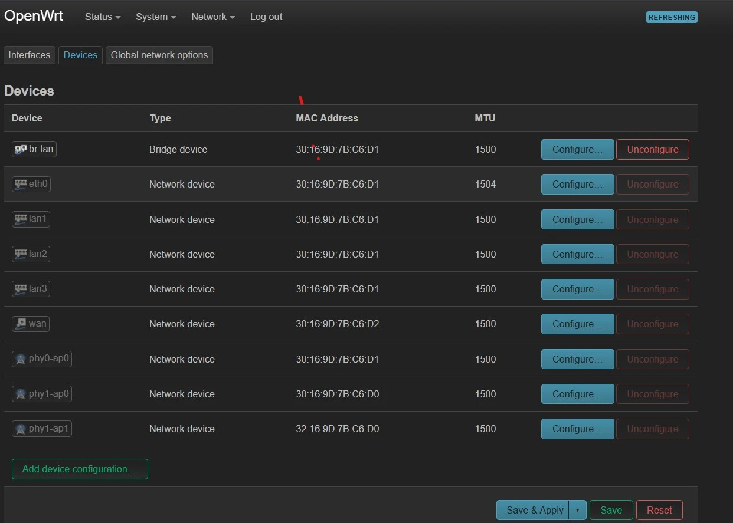Expand the Save & Apply arrow dropdown
The height and width of the screenshot is (523, 733).
tap(577, 510)
